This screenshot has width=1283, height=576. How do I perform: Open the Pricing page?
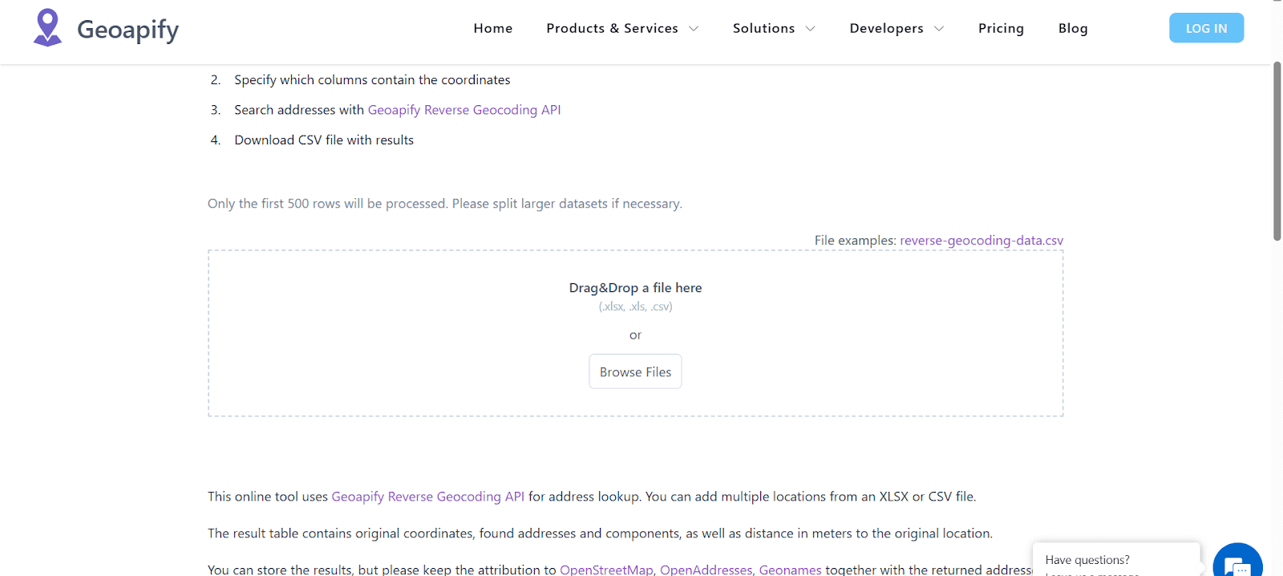(x=1001, y=28)
